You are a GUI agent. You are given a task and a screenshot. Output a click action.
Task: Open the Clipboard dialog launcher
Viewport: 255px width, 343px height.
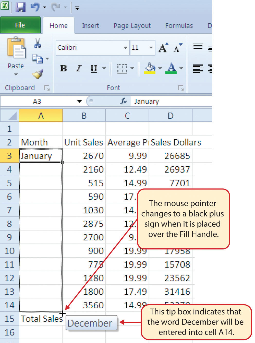pos(47,88)
